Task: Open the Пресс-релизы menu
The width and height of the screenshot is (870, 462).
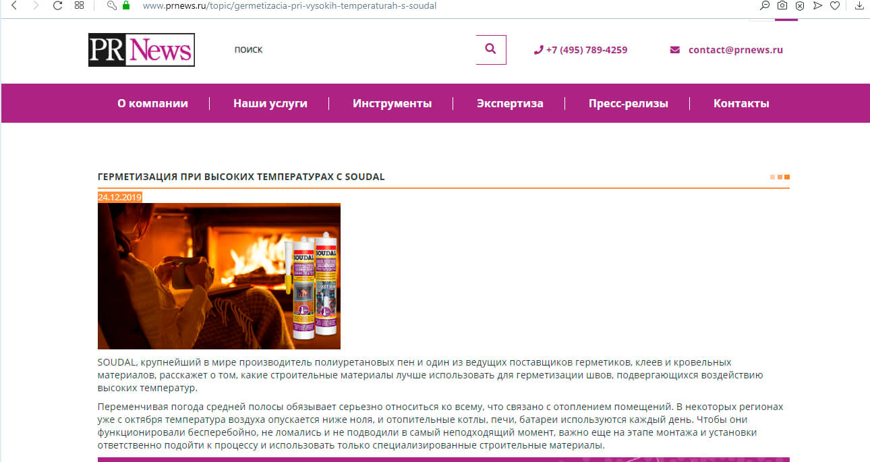Action: pyautogui.click(x=628, y=103)
